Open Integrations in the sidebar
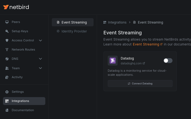This screenshot has width=191, height=119. point(20,101)
